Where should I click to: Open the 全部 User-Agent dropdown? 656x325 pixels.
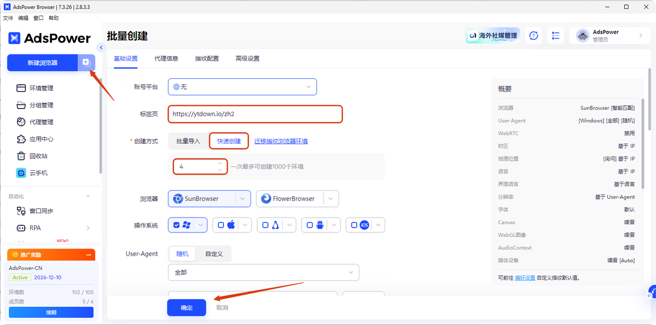(x=264, y=272)
